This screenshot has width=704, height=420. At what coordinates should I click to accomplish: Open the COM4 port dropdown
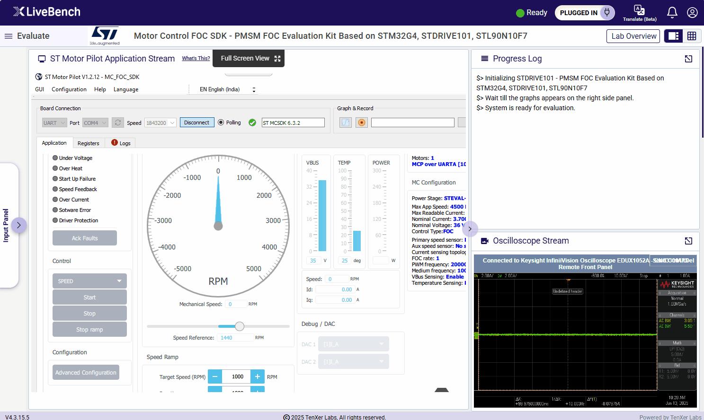tap(95, 123)
